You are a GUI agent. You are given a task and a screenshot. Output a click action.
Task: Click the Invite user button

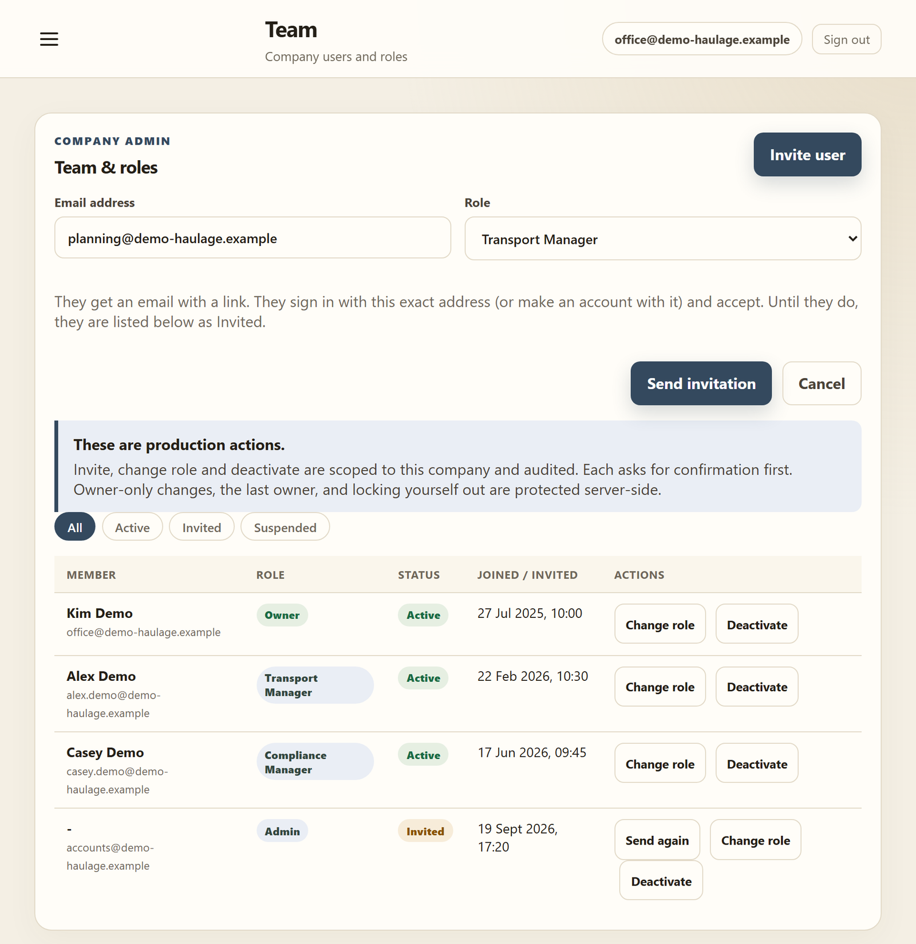[x=807, y=154]
